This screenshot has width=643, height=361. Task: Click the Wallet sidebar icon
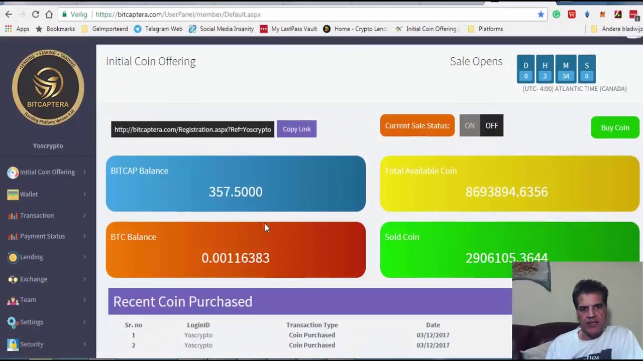click(x=13, y=194)
